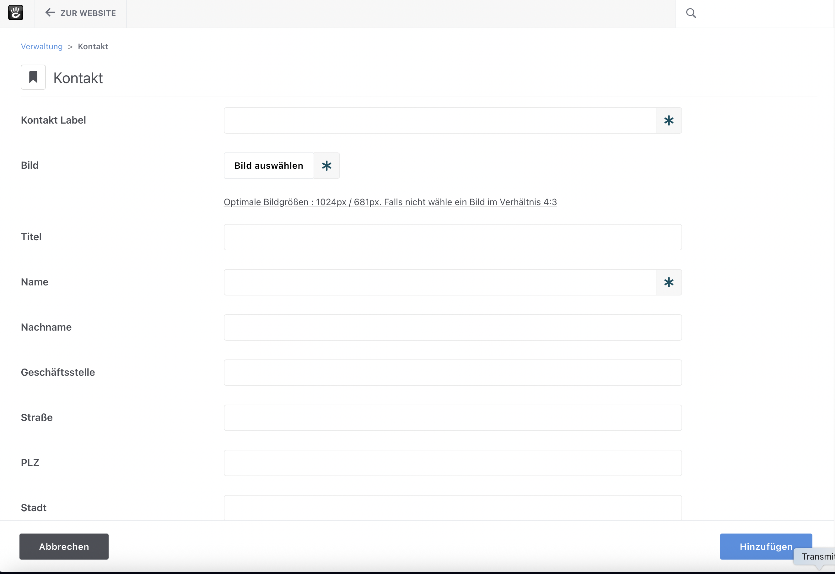Viewport: 835px width, 574px height.
Task: Click the Geschäftsstelle field label
Action: (58, 372)
